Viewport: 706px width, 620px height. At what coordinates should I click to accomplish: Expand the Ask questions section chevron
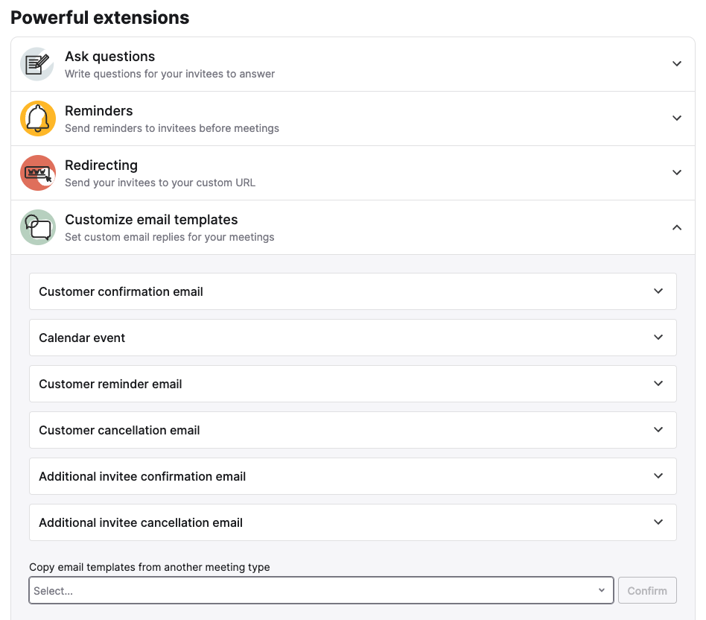pyautogui.click(x=676, y=63)
